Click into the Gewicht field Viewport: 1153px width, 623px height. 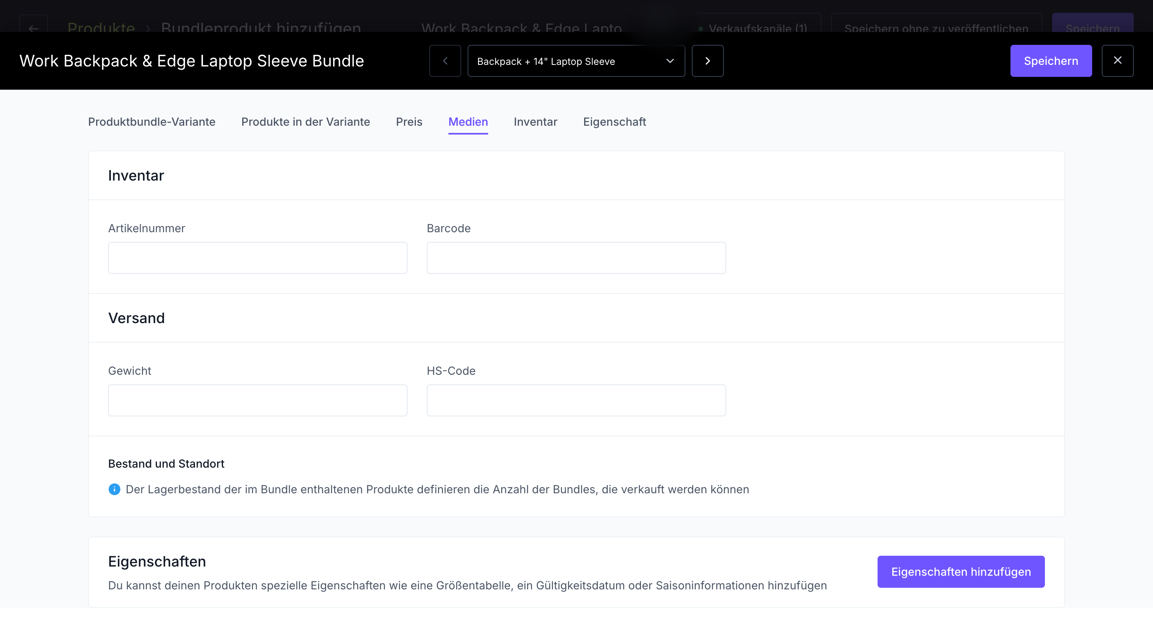pyautogui.click(x=258, y=400)
